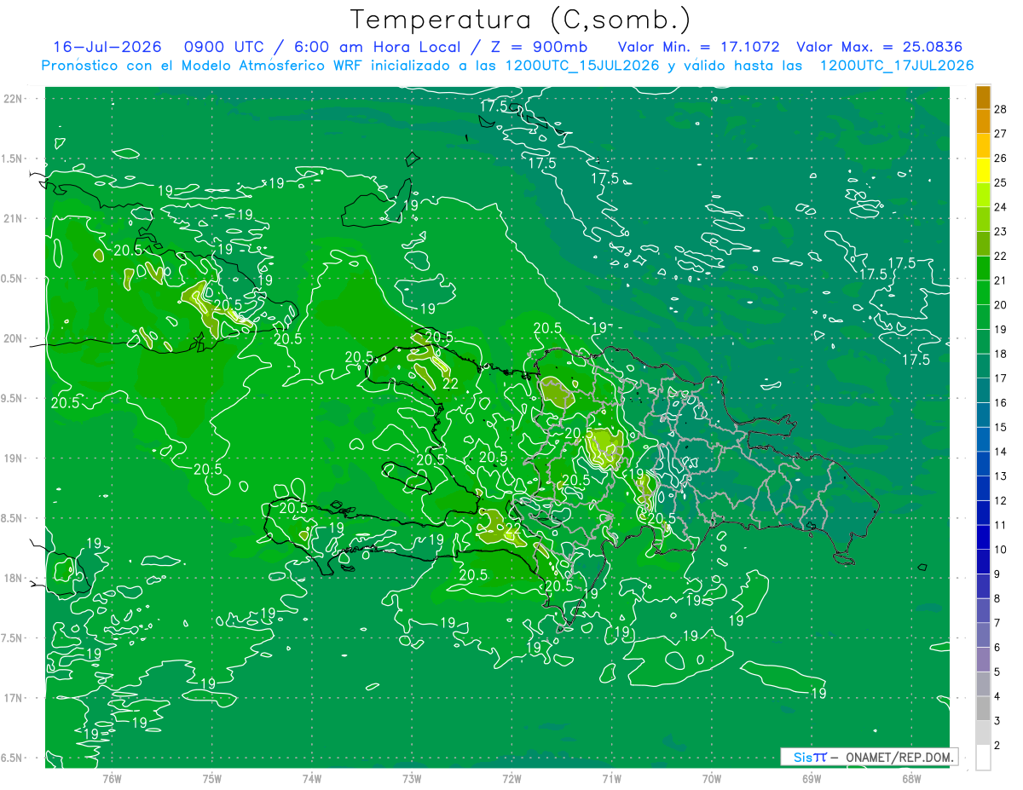The width and height of the screenshot is (1023, 790).
Task: Click the SisPi ONAMET/REP.DOM. credit box
Action: click(870, 757)
